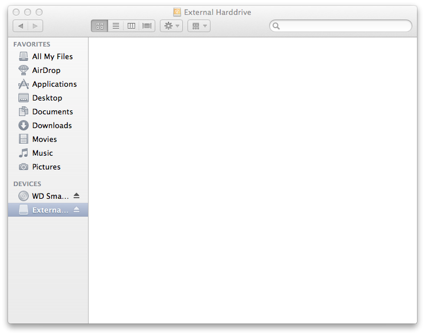Viewport: 425px width, 335px height.
Task: Select the Desktop folder
Action: 47,98
